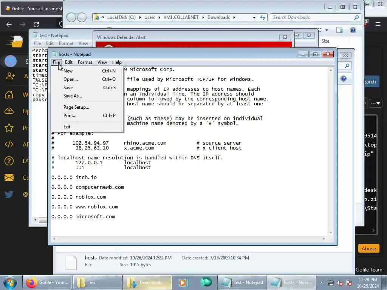This screenshot has width=387, height=290.
Task: Click the test - Notepad taskbar button
Action: click(242, 282)
